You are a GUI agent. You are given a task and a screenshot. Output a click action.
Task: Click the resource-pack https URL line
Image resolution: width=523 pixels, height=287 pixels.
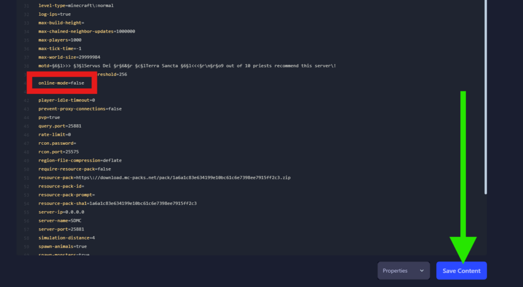[164, 177]
